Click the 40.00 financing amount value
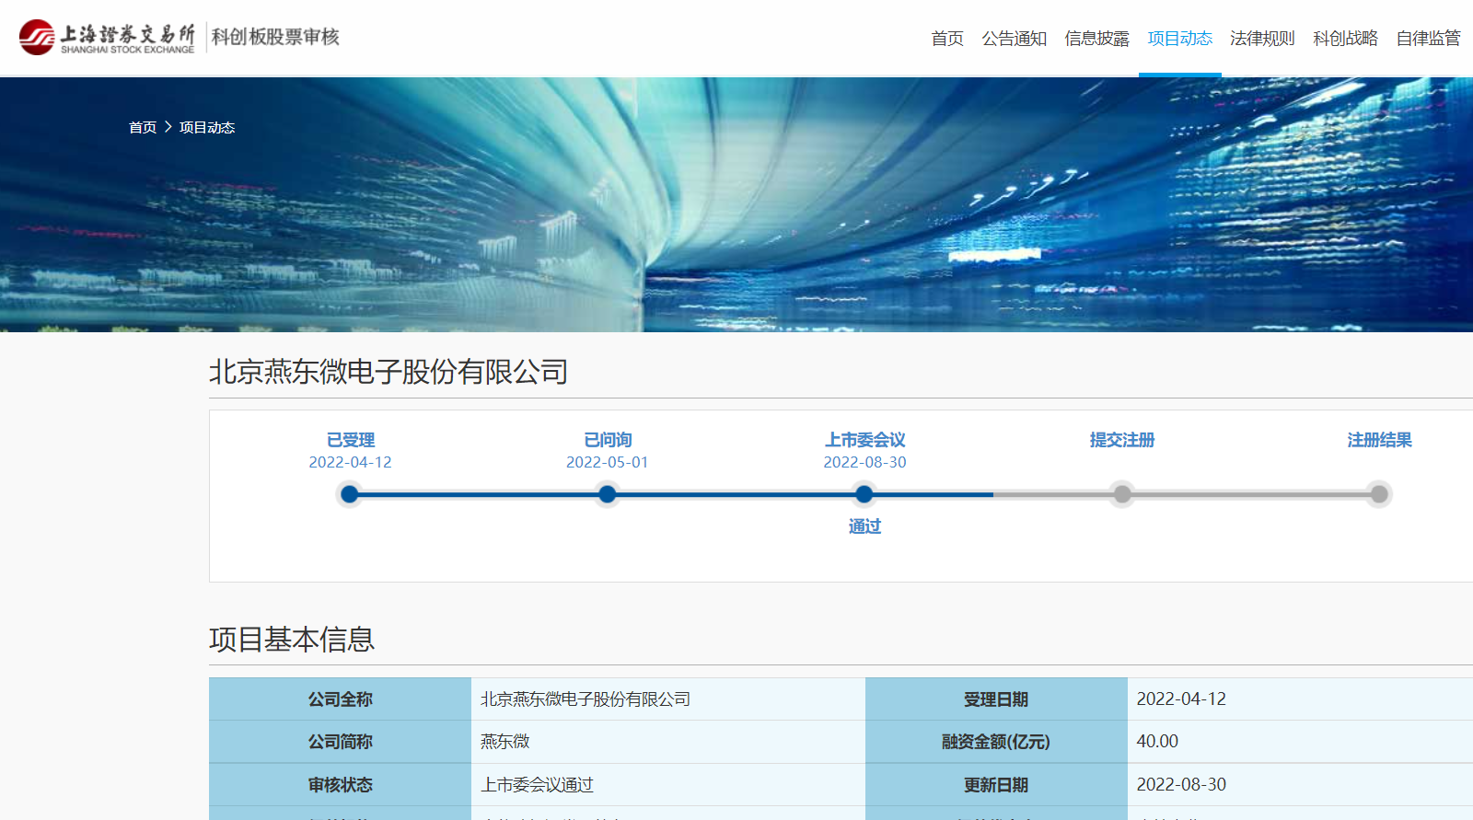The image size is (1473, 820). click(x=1157, y=742)
